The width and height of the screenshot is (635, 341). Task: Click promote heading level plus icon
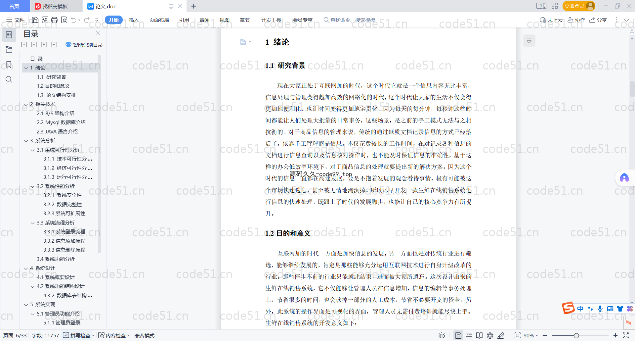(44, 44)
